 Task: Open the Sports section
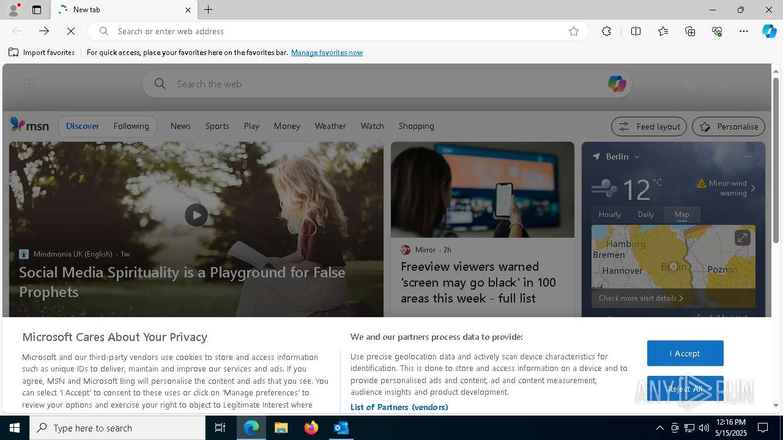pos(217,126)
